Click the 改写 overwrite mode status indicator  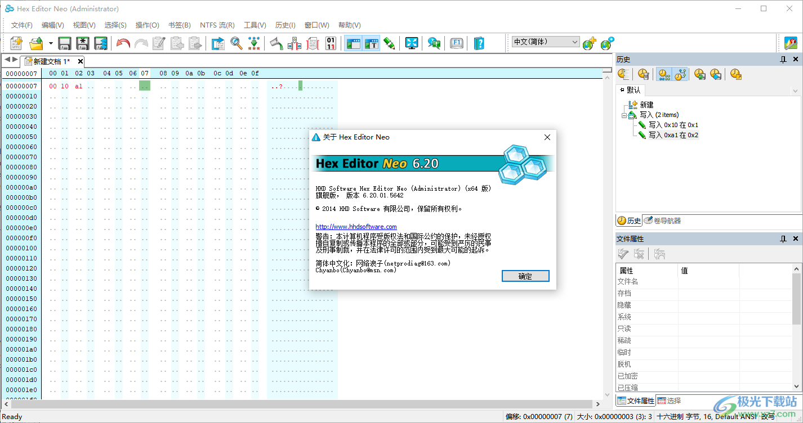coord(768,417)
